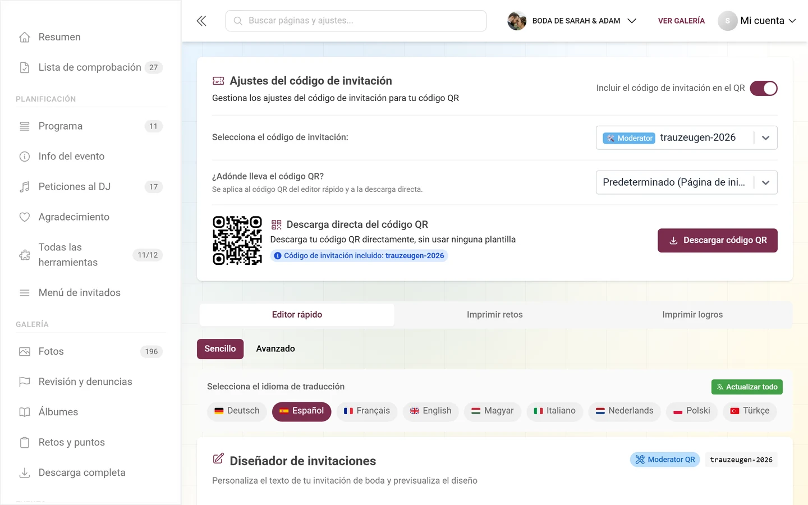Choose Türkçe translation language

pyautogui.click(x=750, y=411)
